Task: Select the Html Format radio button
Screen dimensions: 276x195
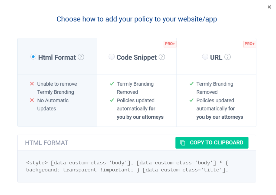Action: 33,57
